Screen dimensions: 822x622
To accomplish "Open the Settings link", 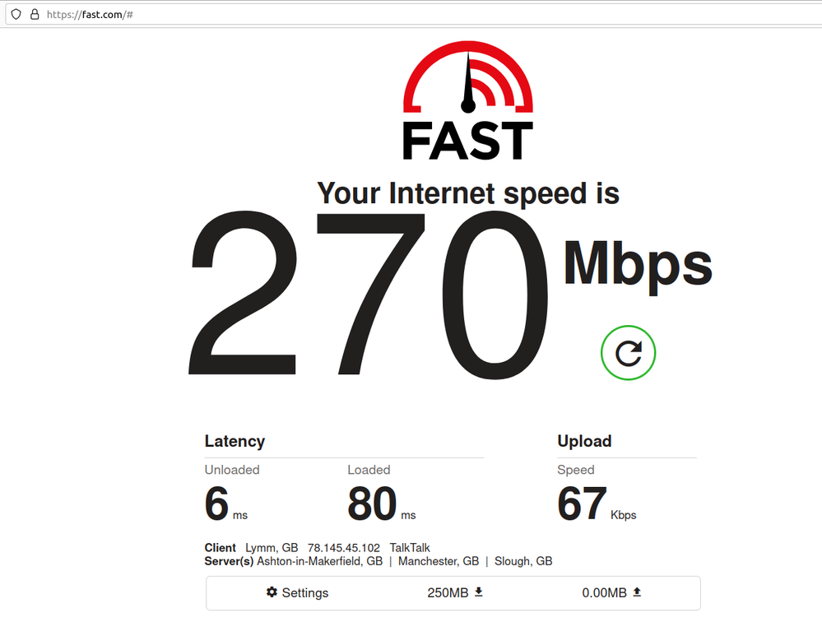I will [297, 592].
